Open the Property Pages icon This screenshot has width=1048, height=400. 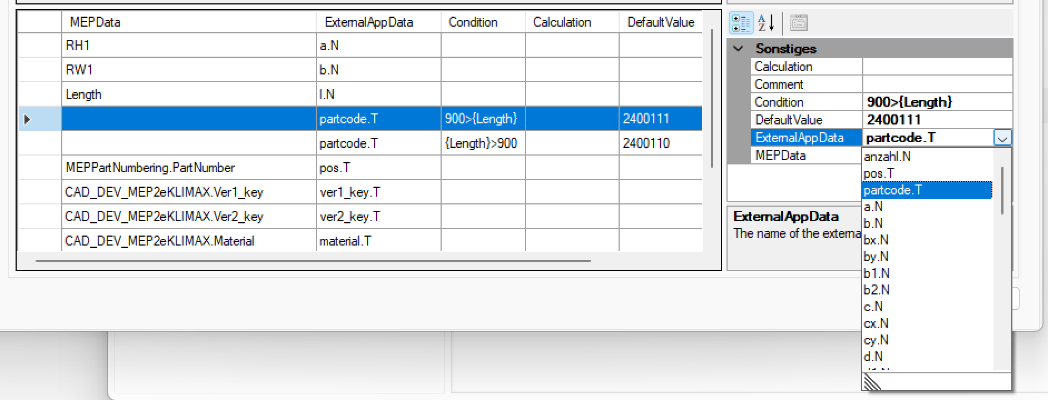[799, 23]
